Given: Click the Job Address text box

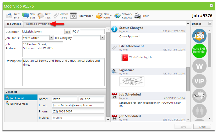Looking at the screenshot, I should coord(42,49).
